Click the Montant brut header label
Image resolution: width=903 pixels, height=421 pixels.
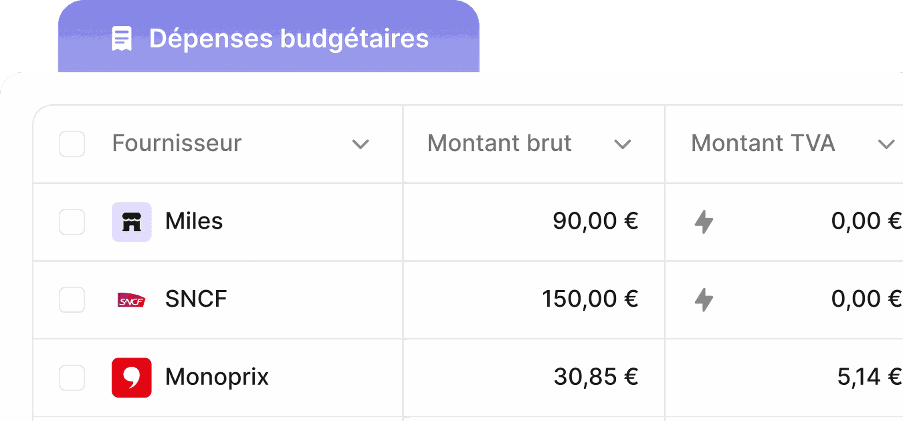pos(500,143)
